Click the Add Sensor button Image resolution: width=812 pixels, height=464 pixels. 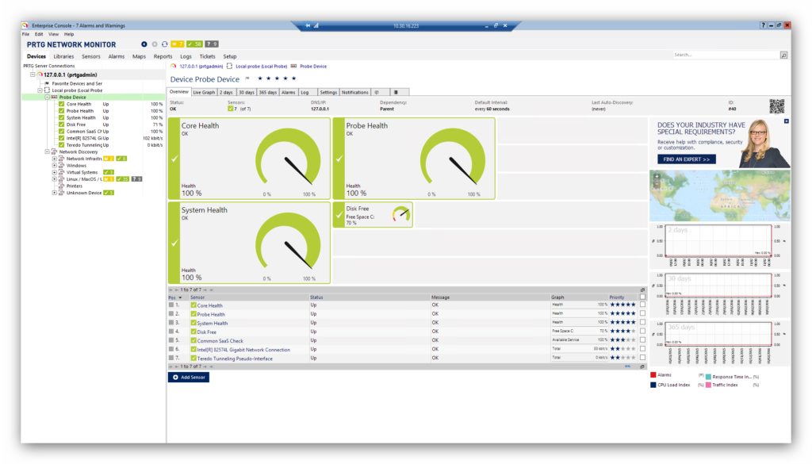click(189, 378)
